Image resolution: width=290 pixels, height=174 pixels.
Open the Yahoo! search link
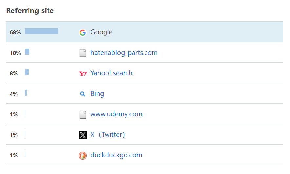pos(111,73)
